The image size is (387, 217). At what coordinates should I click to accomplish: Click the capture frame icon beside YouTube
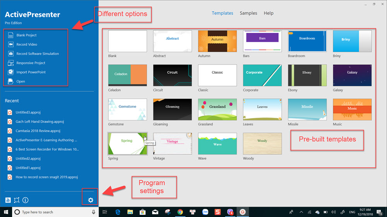click(17, 200)
